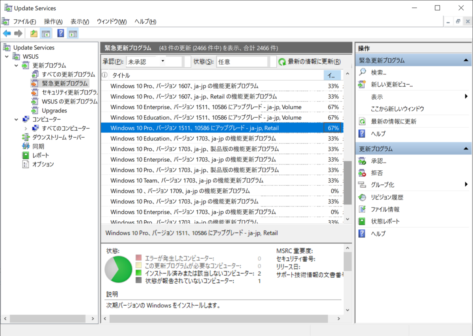Click the update list scroll-down arrow
The width and height of the screenshot is (473, 336).
tap(347, 219)
